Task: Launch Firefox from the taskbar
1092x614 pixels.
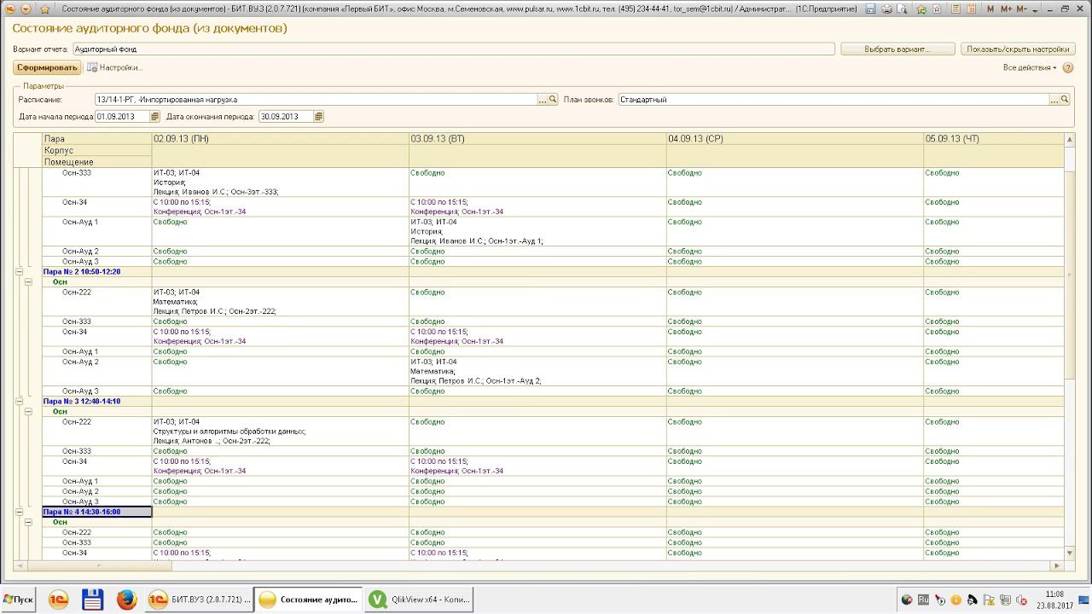Action: pyautogui.click(x=126, y=600)
